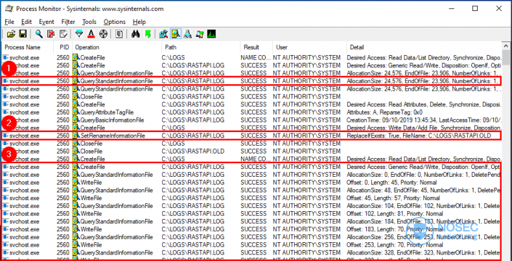Open the Edit menu
Viewport: 512px width, 261px height.
[27, 22]
